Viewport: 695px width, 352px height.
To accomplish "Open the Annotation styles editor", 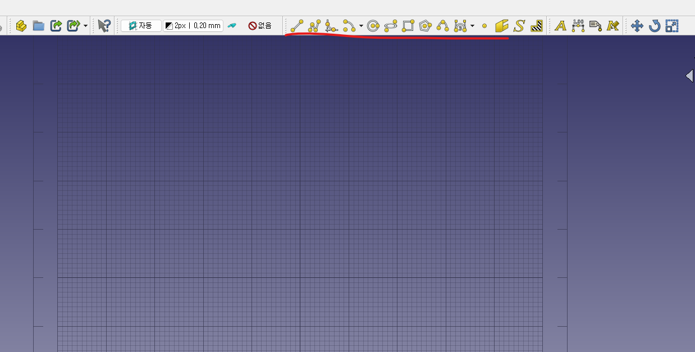I will (612, 26).
